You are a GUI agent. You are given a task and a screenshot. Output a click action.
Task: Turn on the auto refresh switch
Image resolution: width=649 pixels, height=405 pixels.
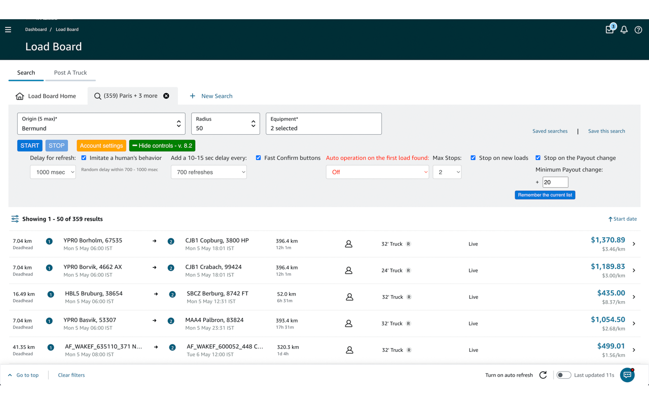[564, 375]
